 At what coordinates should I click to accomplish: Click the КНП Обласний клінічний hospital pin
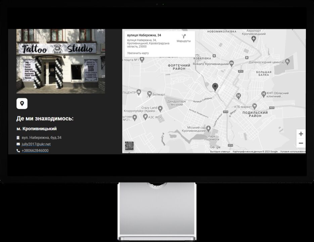coord(264,94)
